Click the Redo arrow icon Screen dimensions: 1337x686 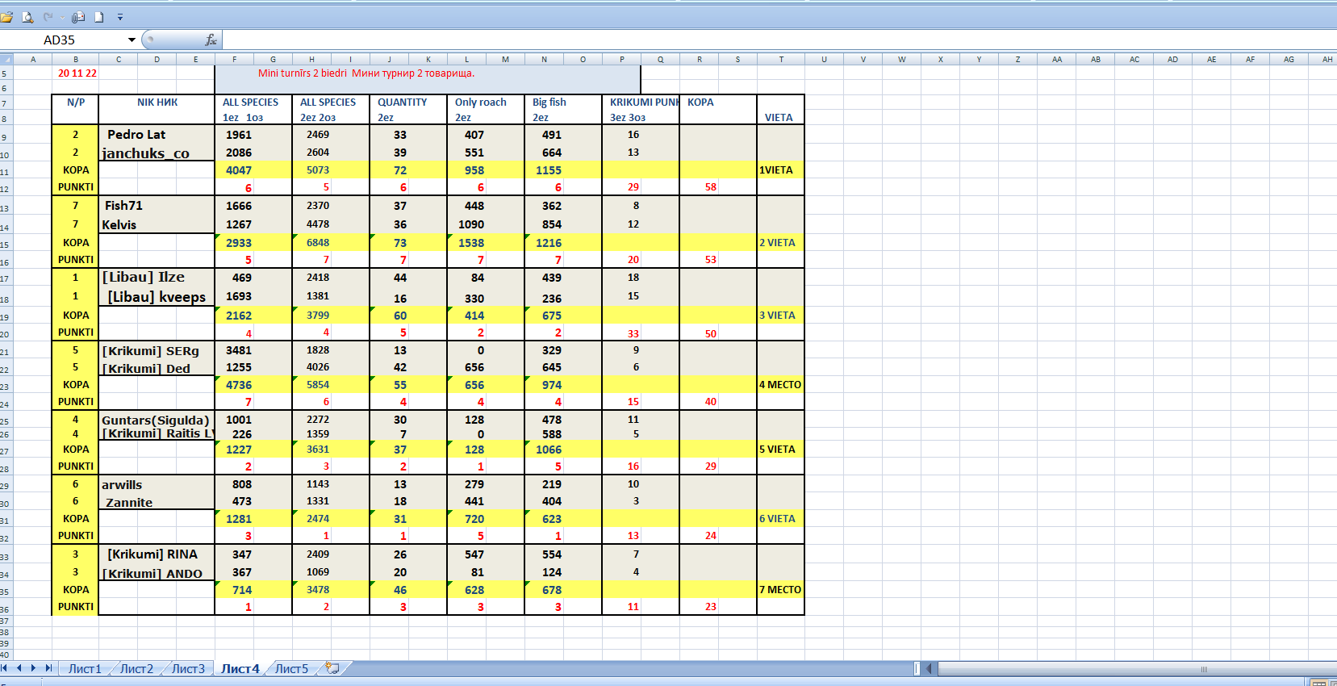(x=48, y=17)
